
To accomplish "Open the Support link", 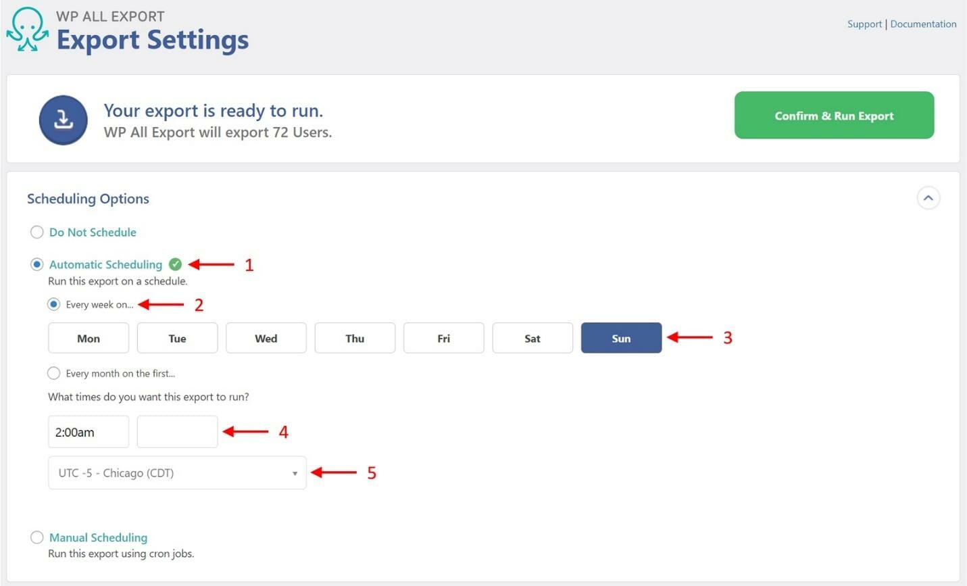I will (864, 24).
